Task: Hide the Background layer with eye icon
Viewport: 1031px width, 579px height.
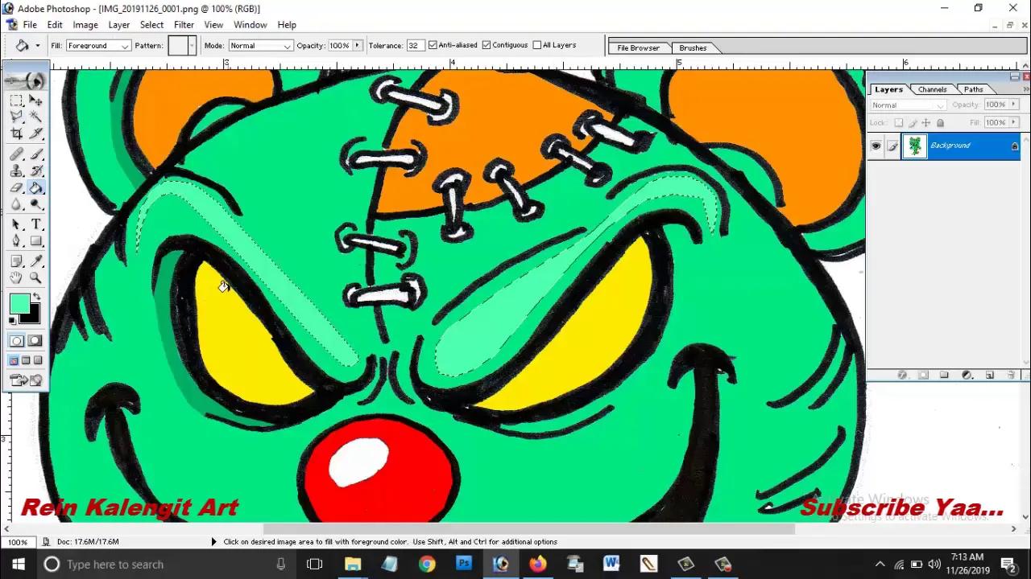Action: point(876,146)
